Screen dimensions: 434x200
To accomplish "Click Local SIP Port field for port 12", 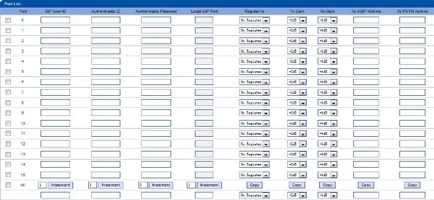I will [x=204, y=144].
